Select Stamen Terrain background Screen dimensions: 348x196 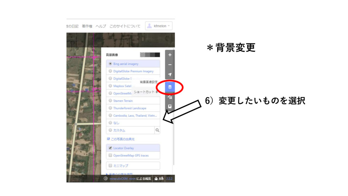pos(133,101)
